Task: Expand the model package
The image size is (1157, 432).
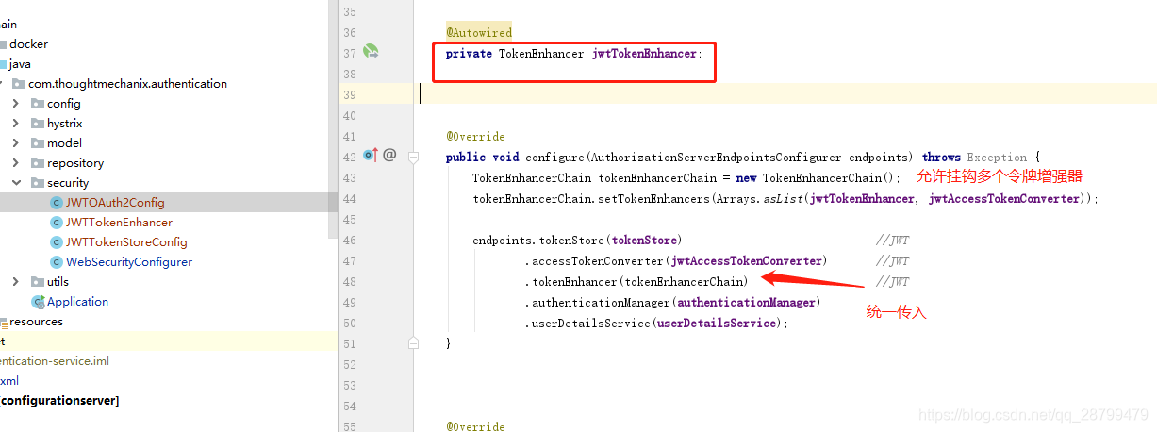Action: click(x=16, y=143)
